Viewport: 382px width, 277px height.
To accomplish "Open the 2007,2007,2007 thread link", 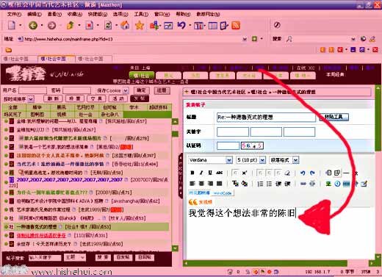I will (70, 179).
